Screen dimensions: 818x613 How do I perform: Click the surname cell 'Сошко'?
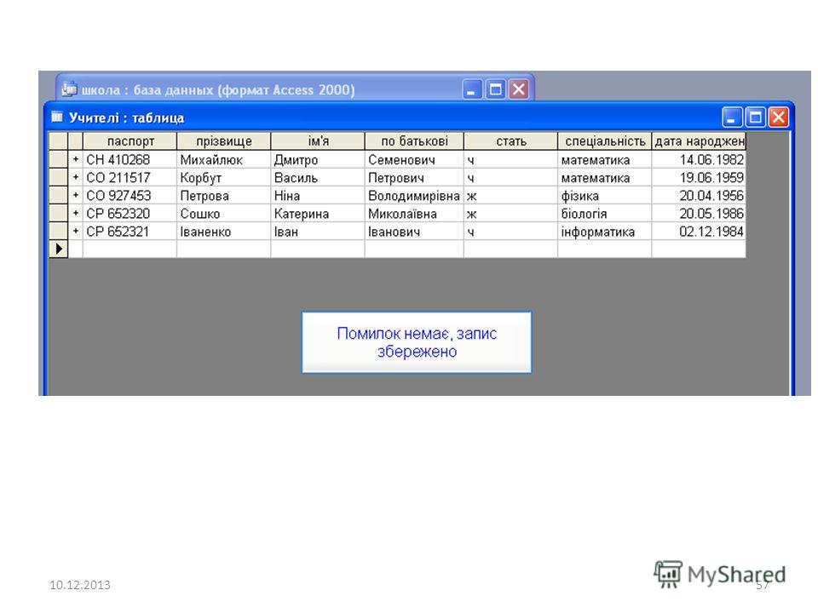pos(224,213)
